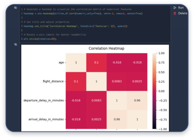
Task: Run the heatmap code cell
Action: tap(178, 8)
